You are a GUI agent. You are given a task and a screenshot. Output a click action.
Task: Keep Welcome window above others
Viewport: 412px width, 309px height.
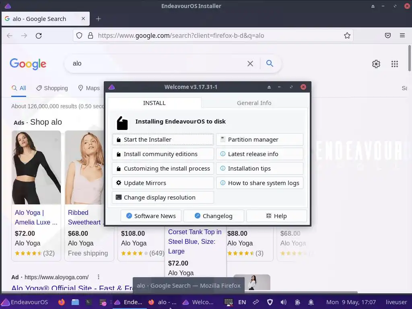tap(269, 87)
